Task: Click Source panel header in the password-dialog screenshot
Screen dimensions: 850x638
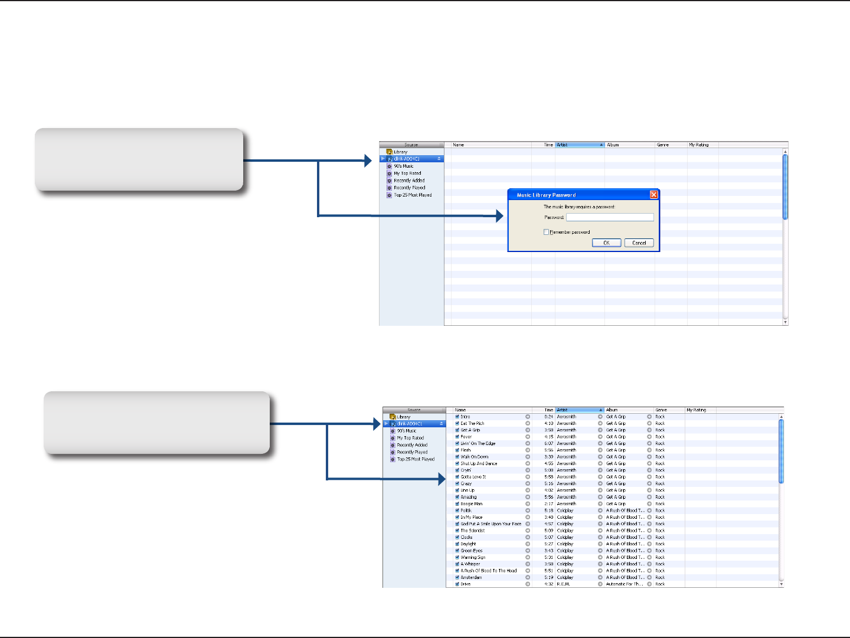Action: (411, 145)
